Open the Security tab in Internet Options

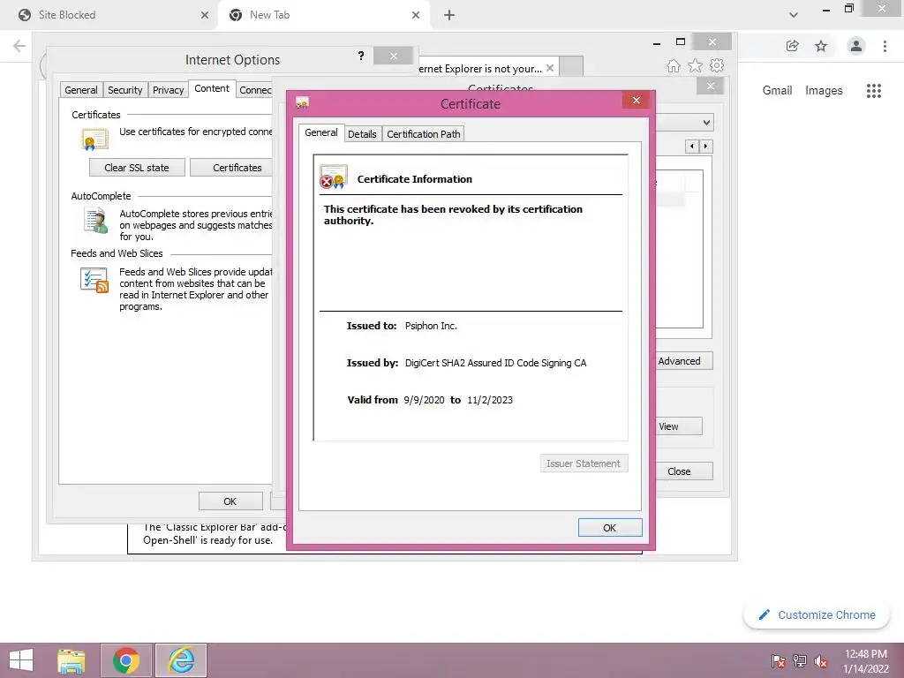coord(125,90)
